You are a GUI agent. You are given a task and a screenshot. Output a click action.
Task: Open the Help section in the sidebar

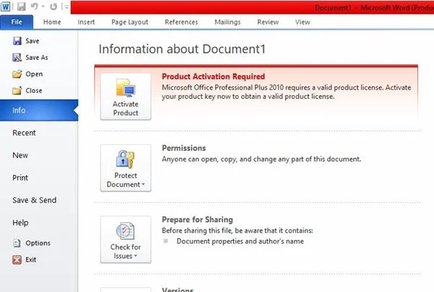(20, 223)
